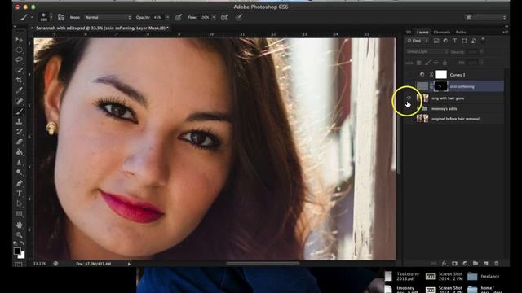Screen dimensions: 522x293
Task: Open tool preset picker arrow
Action: (32, 17)
